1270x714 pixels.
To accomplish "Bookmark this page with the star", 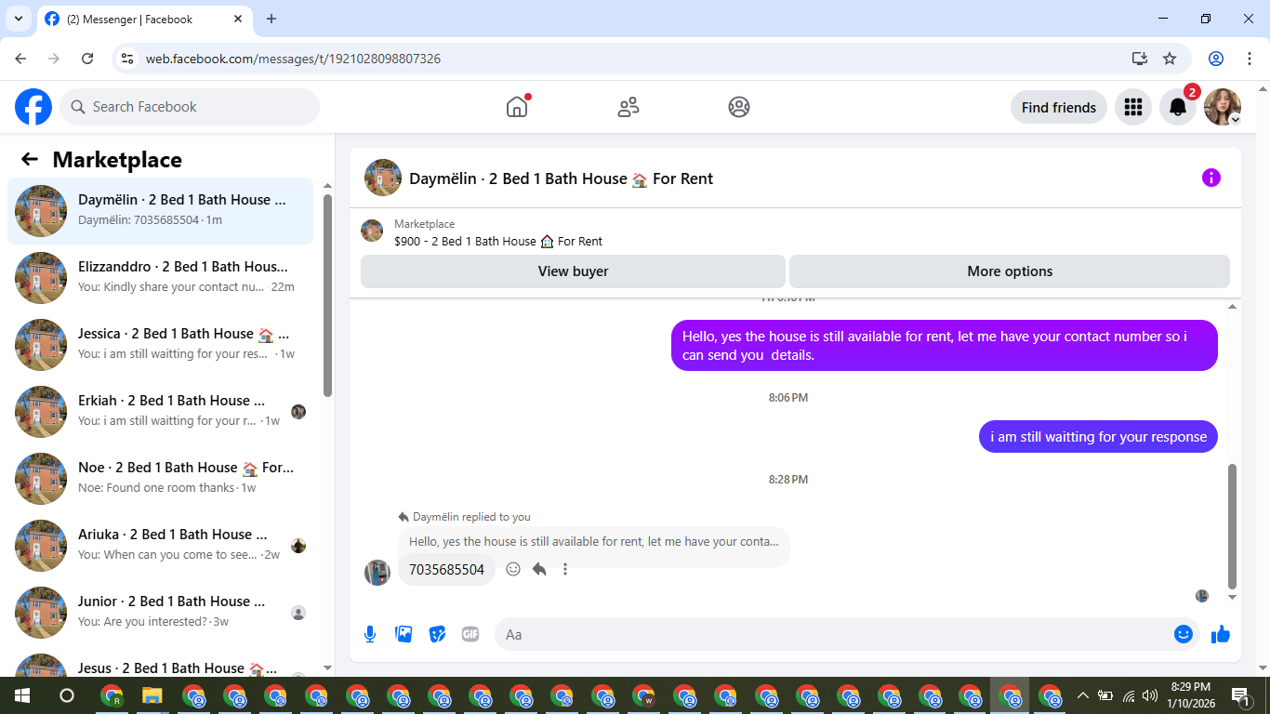I will [x=1170, y=59].
